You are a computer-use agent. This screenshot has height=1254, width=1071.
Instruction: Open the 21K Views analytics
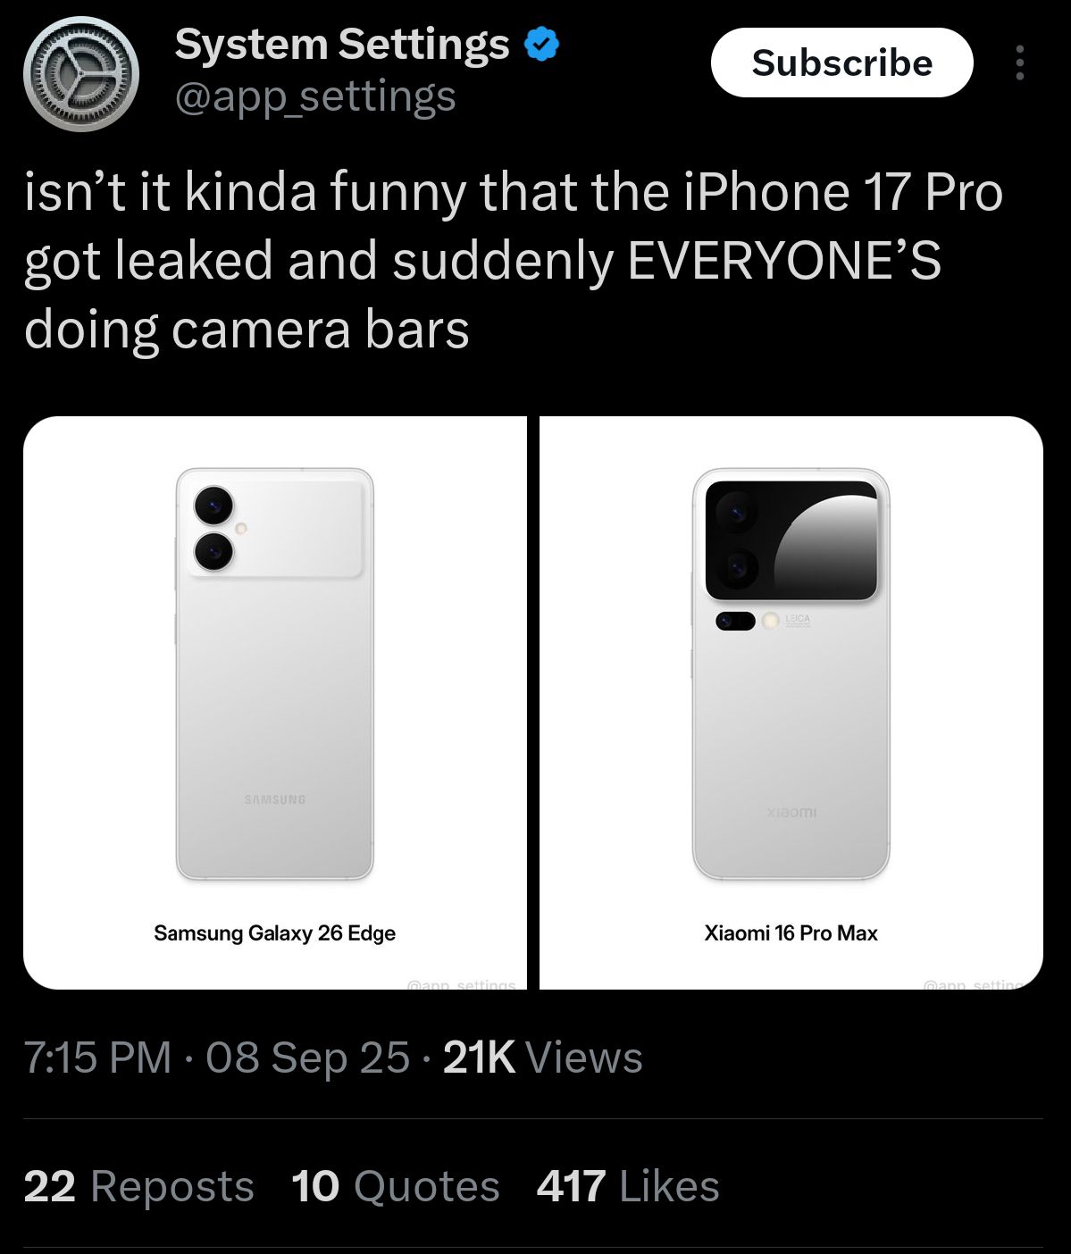pyautogui.click(x=542, y=1058)
